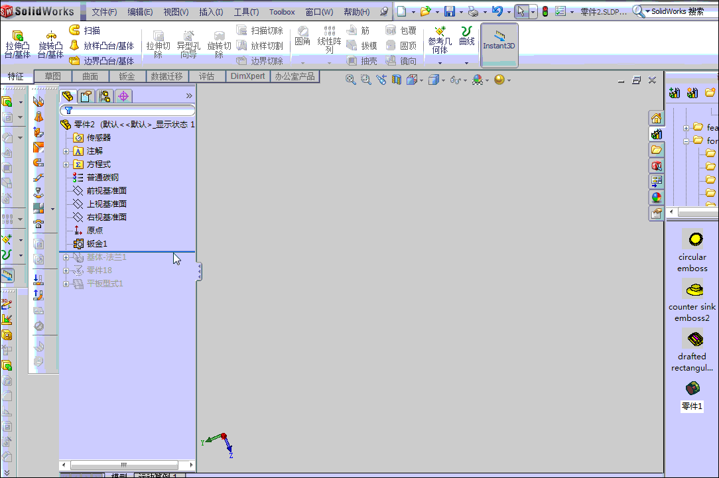
Task: Choose the Rib (筋) feature
Action: [358, 30]
